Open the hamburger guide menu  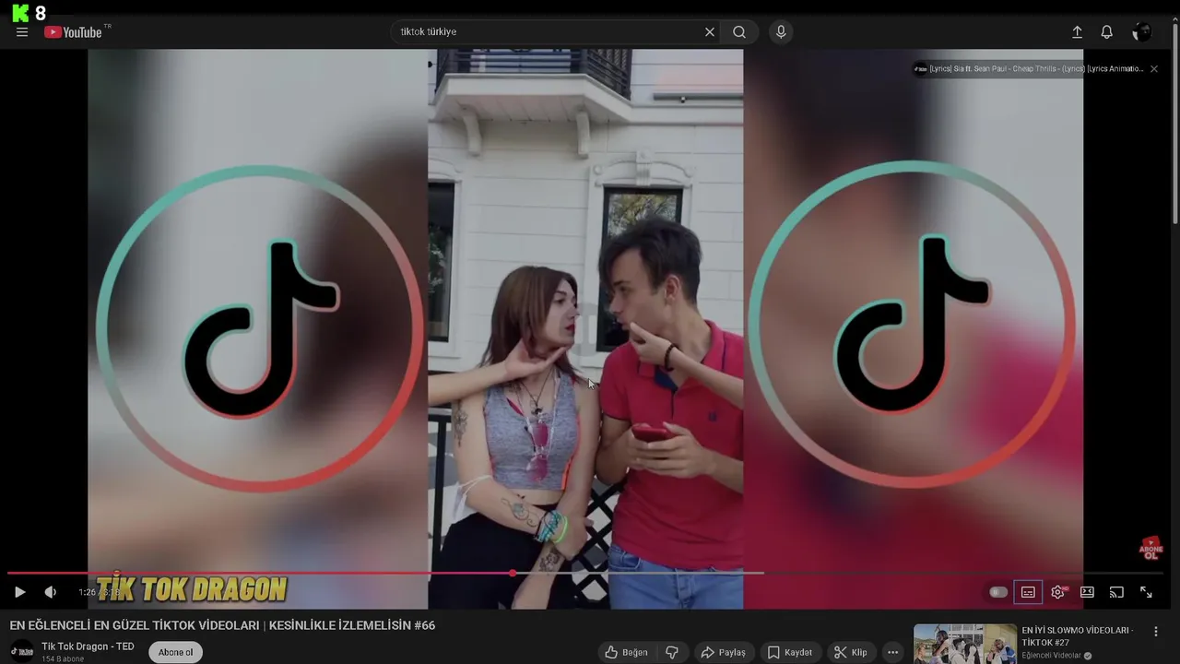[22, 32]
